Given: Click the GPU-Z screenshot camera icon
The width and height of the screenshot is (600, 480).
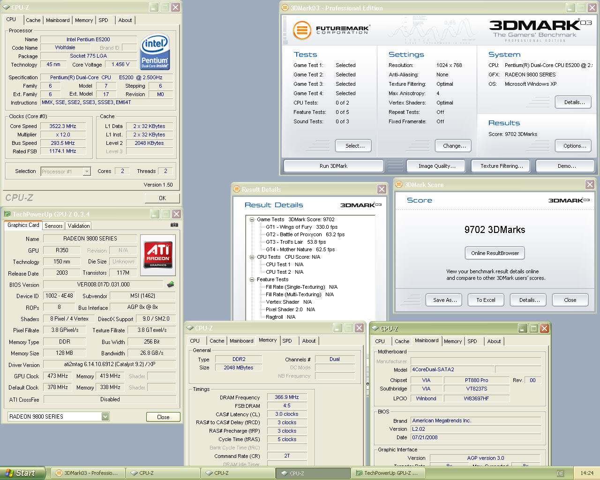Looking at the screenshot, I should click(174, 225).
